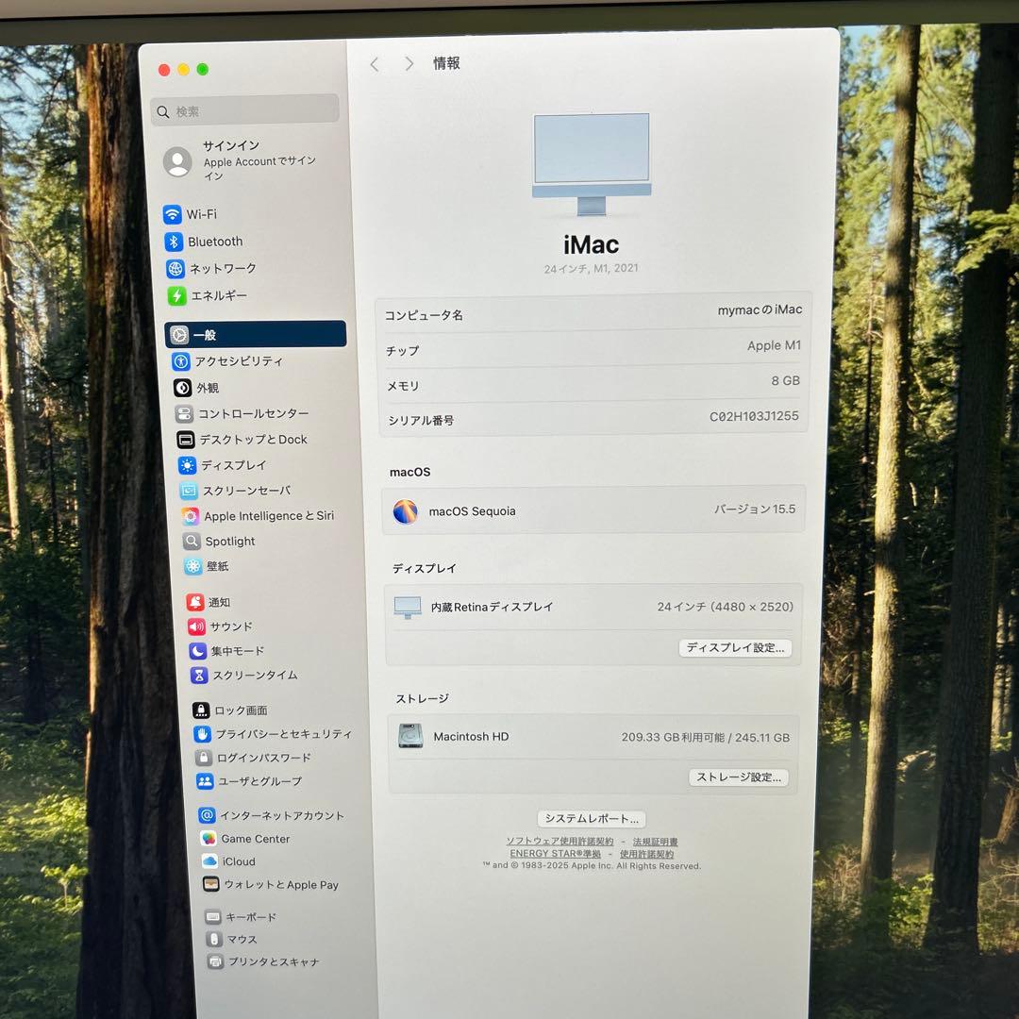The width and height of the screenshot is (1019, 1019).
Task: Open ディスプレイ設定 from the display section
Action: 735,647
